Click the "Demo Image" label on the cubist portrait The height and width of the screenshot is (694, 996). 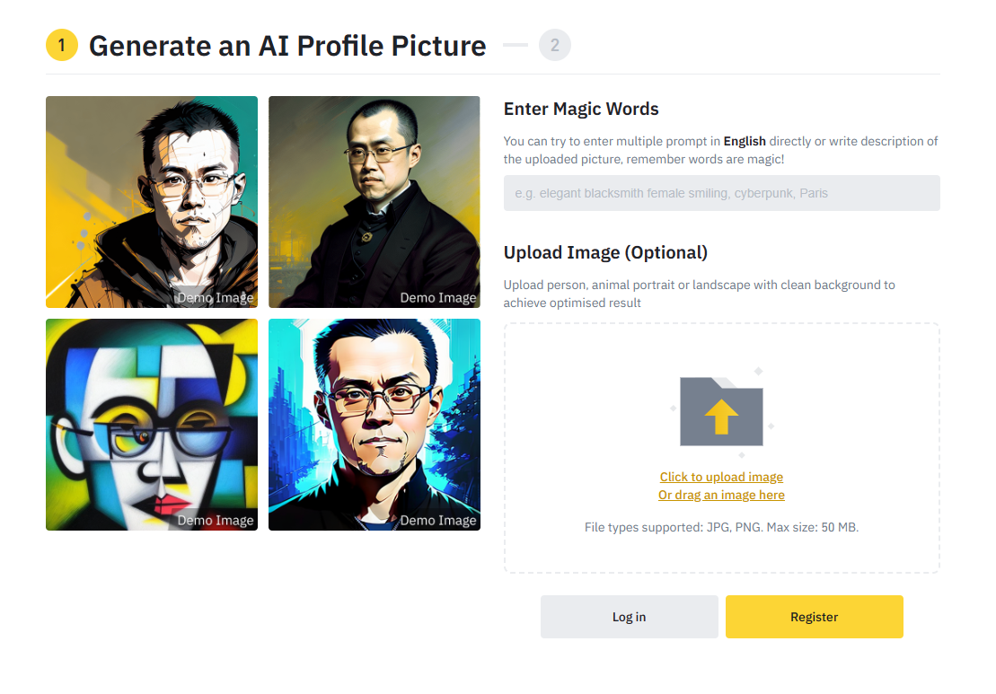click(x=216, y=521)
